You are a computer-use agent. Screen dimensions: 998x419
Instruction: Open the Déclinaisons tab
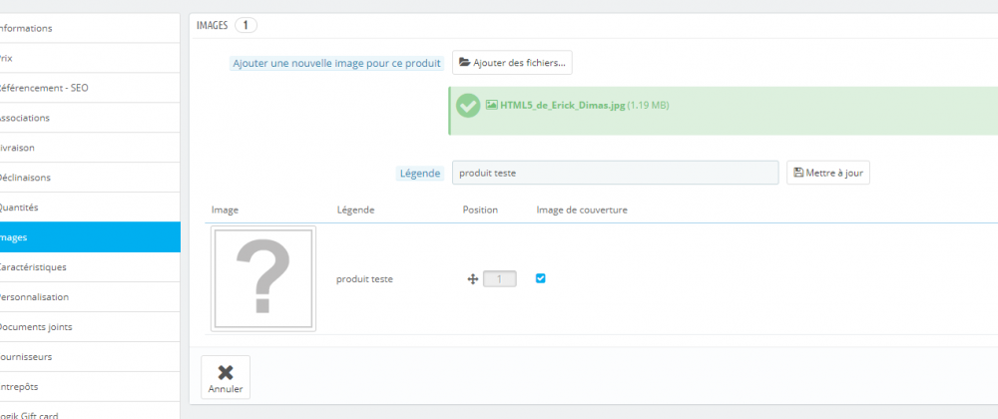pos(89,178)
